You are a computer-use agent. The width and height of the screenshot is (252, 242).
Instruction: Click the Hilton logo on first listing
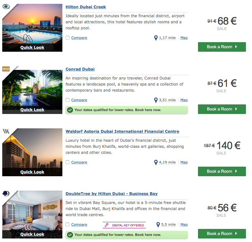(6, 7)
